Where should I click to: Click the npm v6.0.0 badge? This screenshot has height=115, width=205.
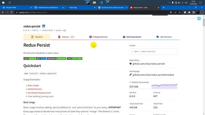pos(41,58)
